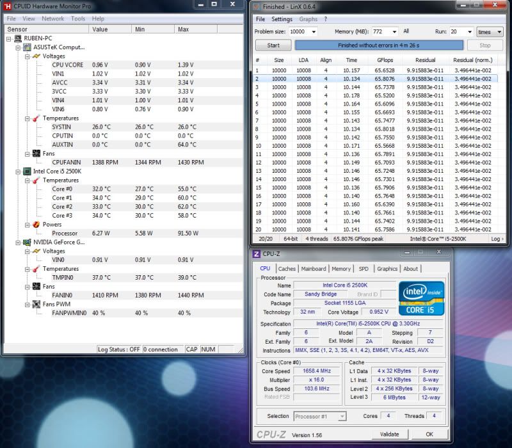Click the Hardware Monitor Pro title bar icon

7,6
